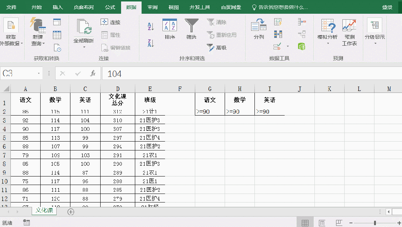Clear the applied filter

(x=216, y=22)
